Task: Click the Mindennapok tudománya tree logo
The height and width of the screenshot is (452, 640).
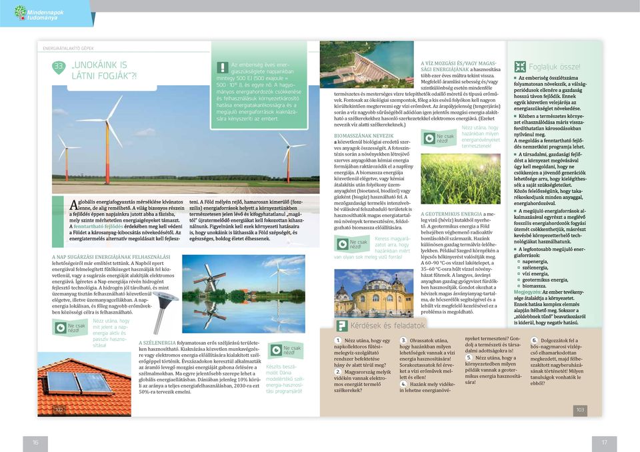Action: click(x=20, y=12)
